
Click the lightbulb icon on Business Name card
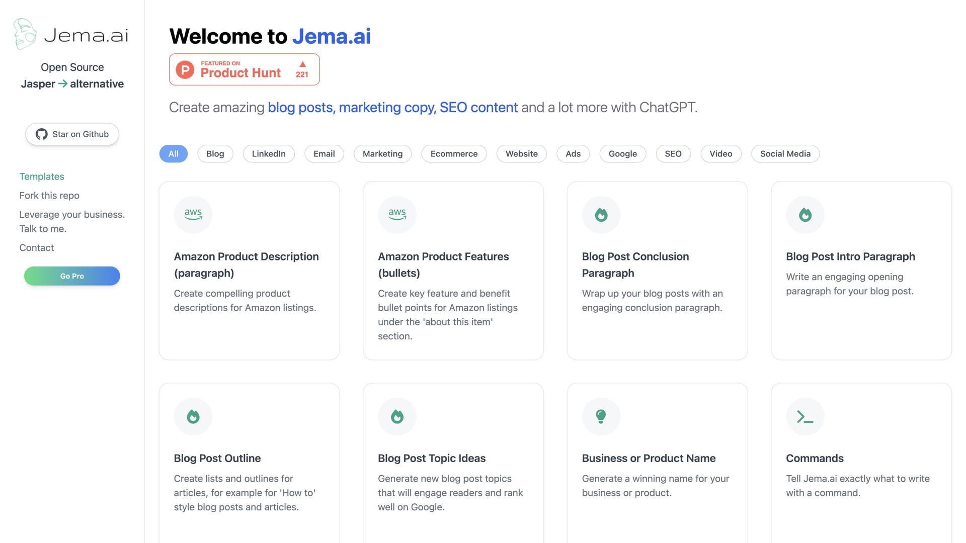601,416
